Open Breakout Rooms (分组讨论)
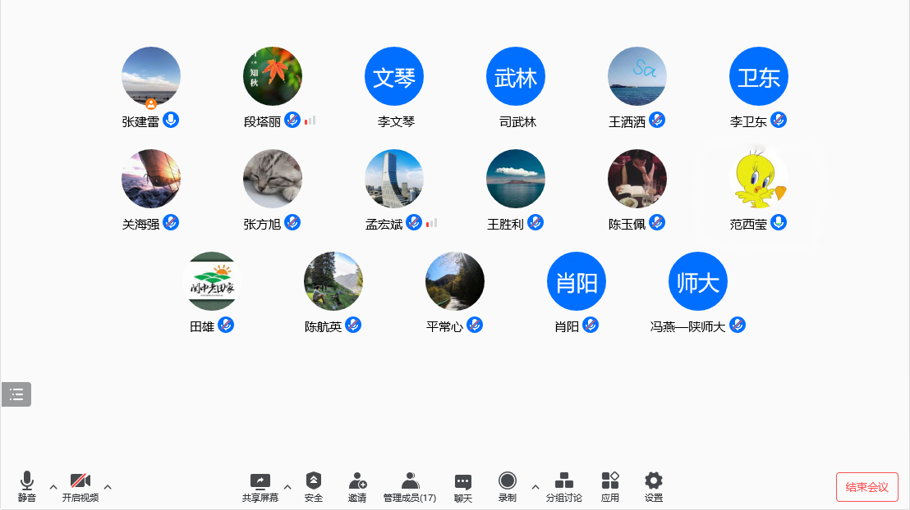Image resolution: width=910 pixels, height=510 pixels. point(564,481)
